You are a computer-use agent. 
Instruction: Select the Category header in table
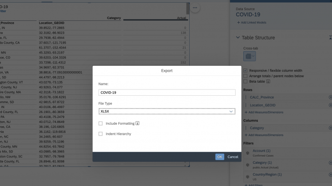click(114, 18)
